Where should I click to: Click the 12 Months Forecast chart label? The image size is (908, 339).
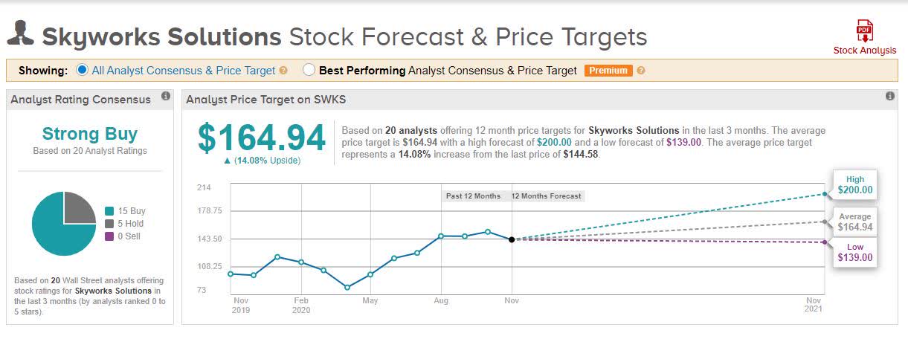click(x=546, y=196)
